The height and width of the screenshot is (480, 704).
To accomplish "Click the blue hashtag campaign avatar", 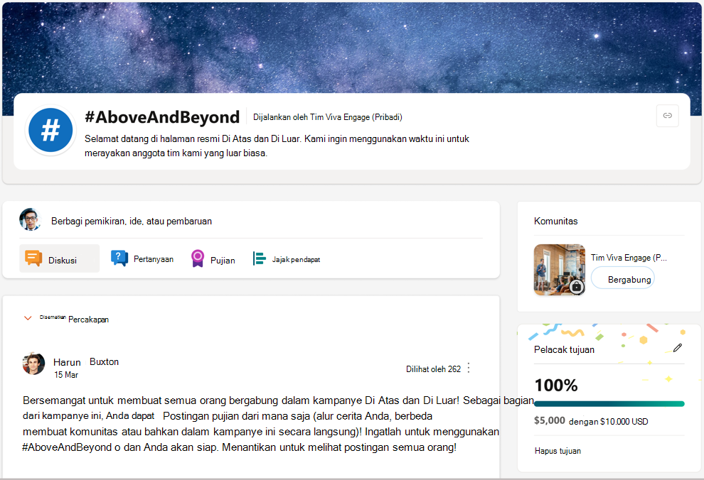I will point(50,130).
